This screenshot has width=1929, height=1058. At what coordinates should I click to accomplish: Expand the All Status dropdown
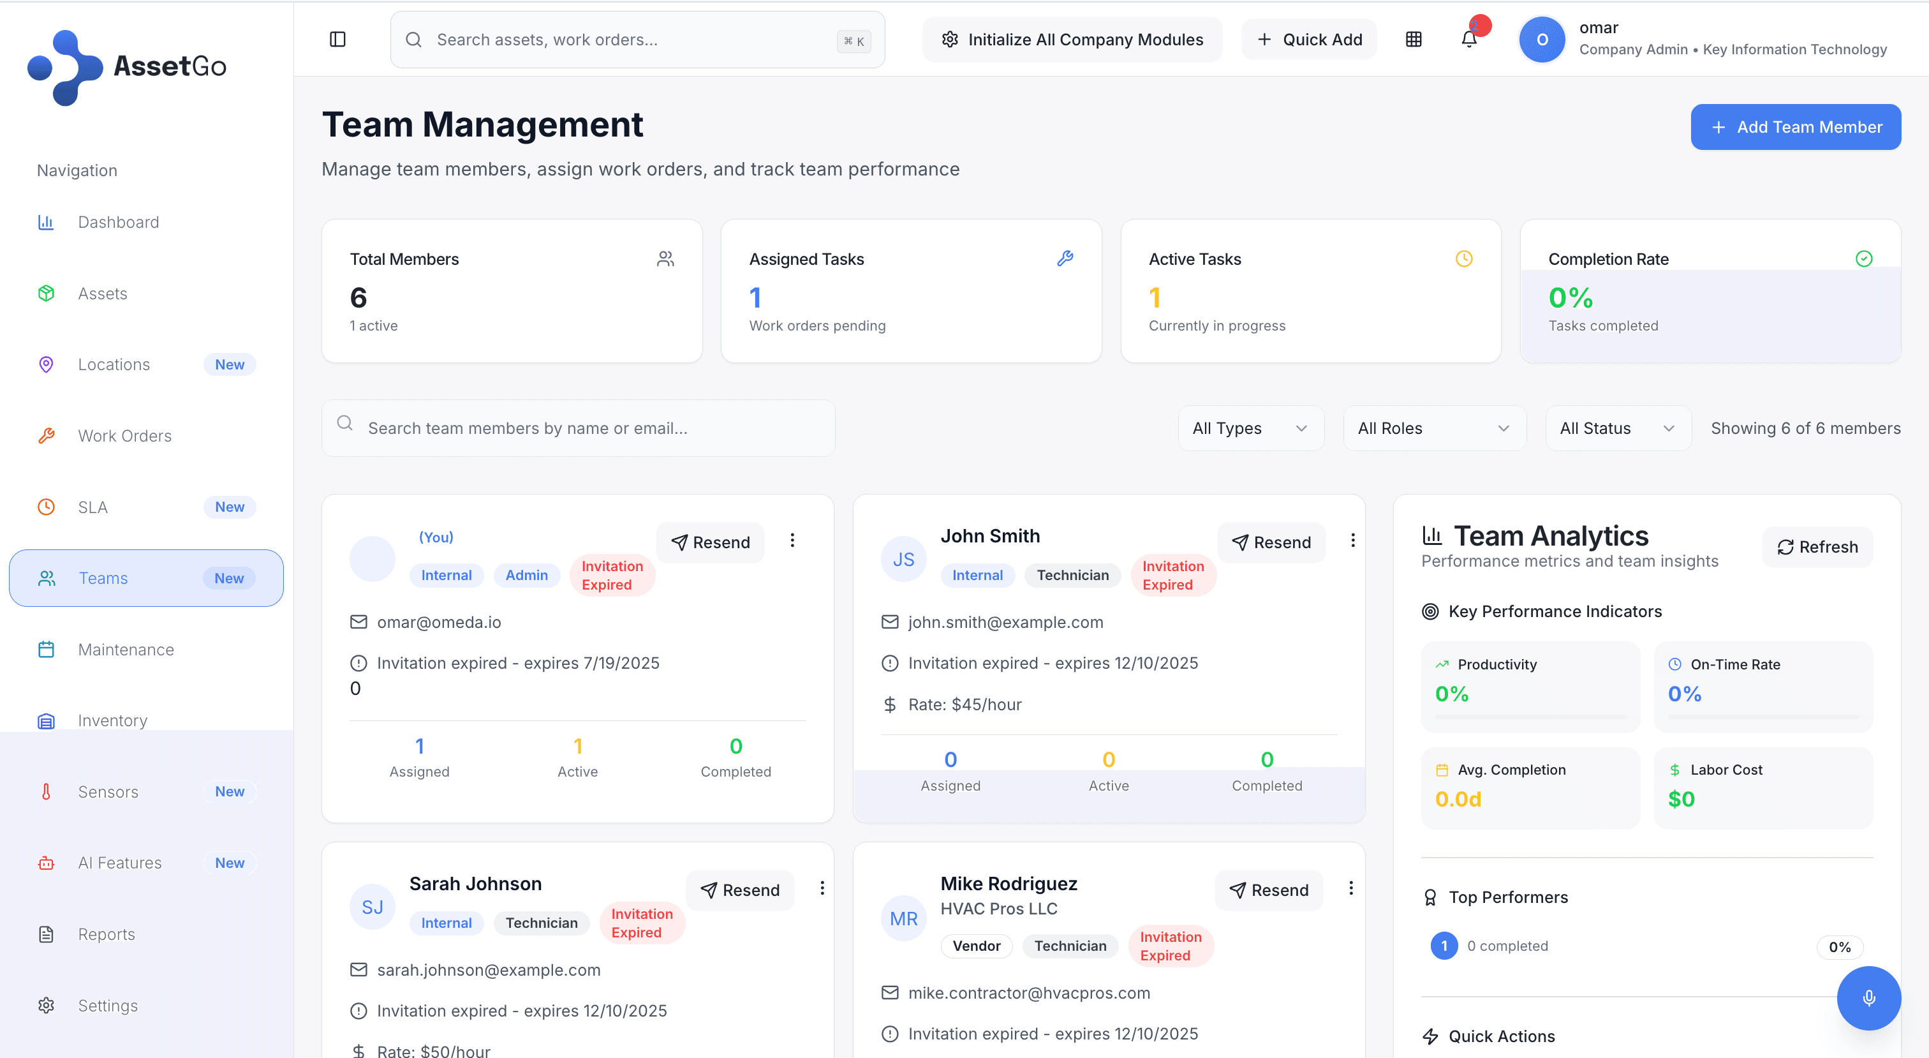[1618, 428]
